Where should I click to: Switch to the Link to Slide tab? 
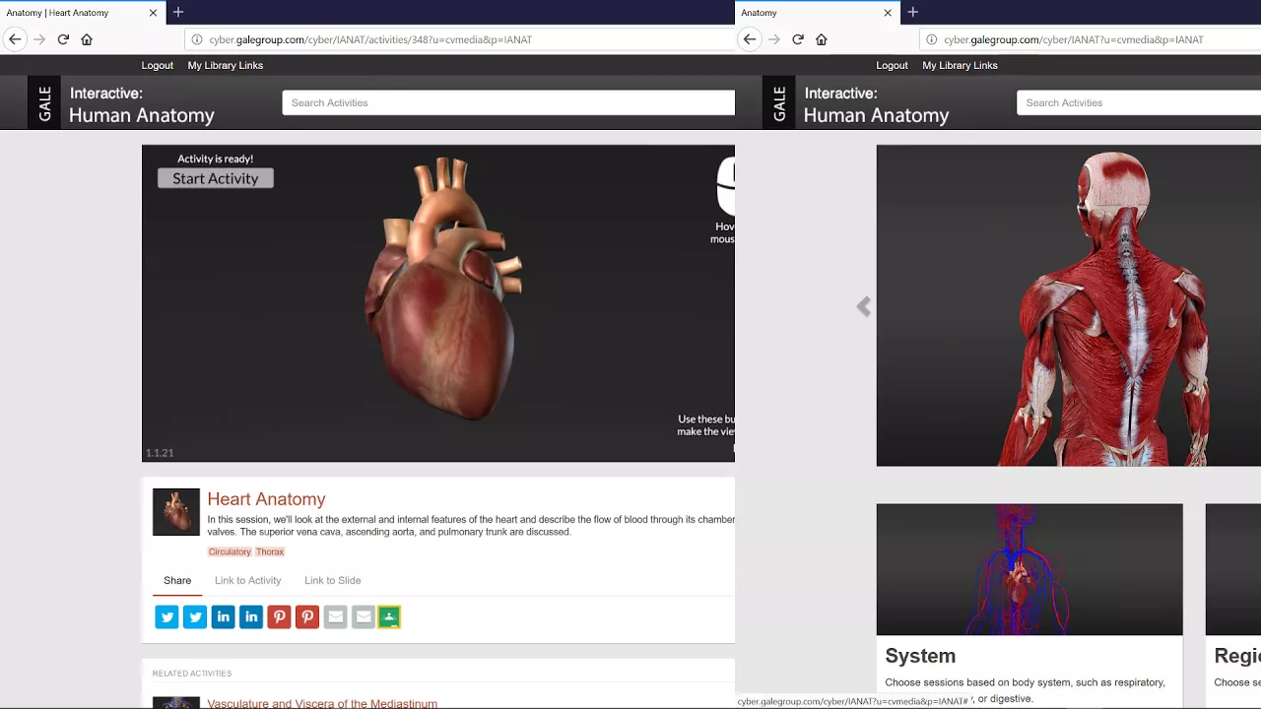(x=333, y=580)
